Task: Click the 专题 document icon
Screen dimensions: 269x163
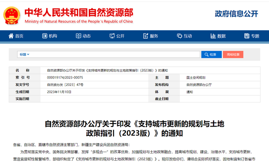Action: coord(247,36)
